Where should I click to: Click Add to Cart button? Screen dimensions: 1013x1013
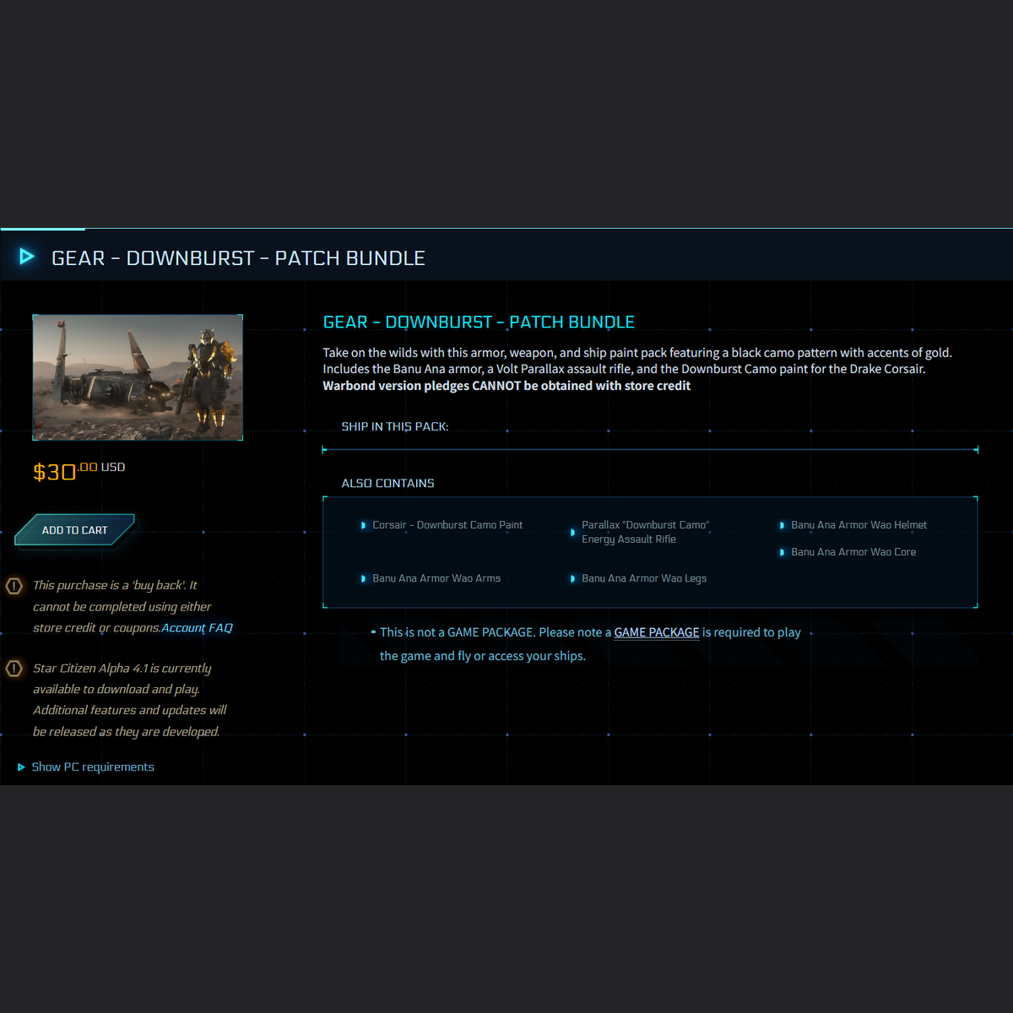tap(75, 530)
